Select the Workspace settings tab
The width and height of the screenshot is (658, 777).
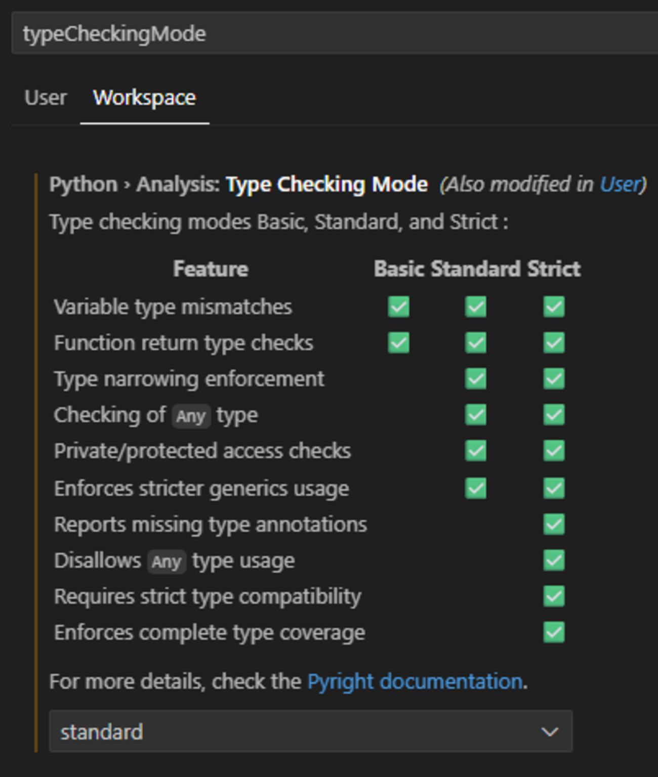[x=144, y=98]
